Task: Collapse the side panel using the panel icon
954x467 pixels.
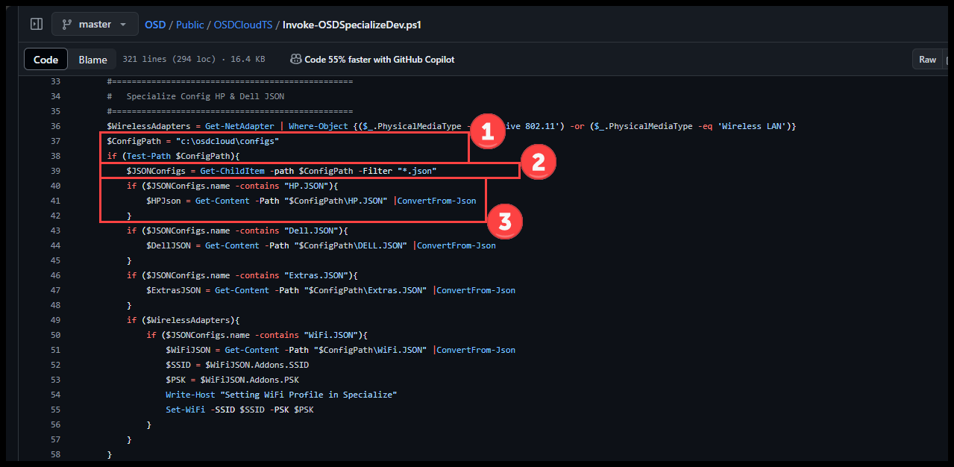Action: click(x=36, y=23)
